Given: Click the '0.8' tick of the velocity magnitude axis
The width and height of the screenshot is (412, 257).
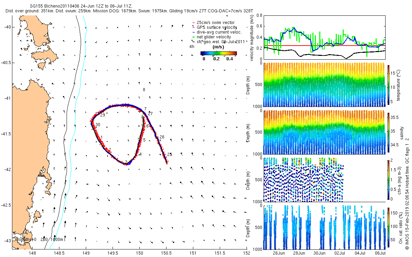Looking at the screenshot, I should (x=259, y=15).
